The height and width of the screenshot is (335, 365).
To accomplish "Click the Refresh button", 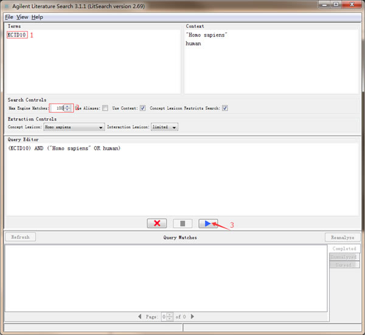I will click(20, 237).
